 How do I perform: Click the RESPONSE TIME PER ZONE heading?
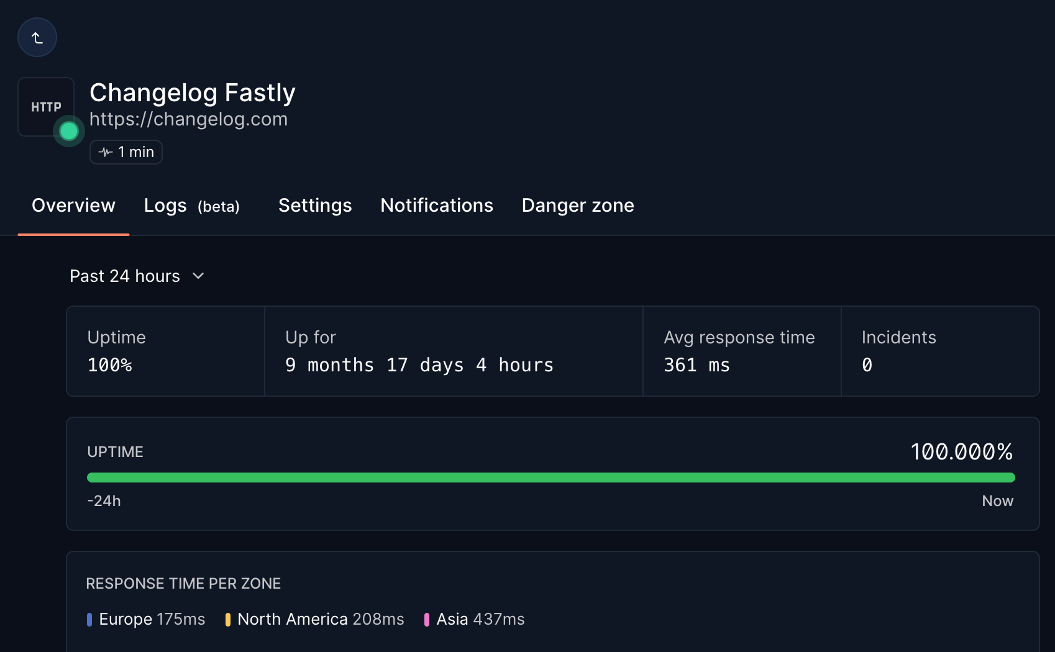pos(183,584)
